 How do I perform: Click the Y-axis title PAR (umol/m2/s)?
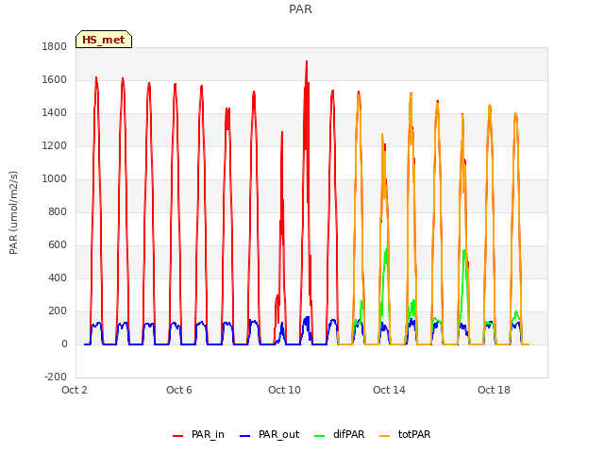[x=13, y=212]
